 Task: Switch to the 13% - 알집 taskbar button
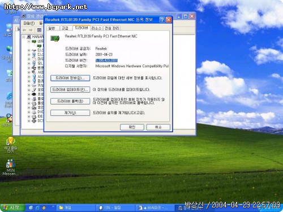pos(115,207)
